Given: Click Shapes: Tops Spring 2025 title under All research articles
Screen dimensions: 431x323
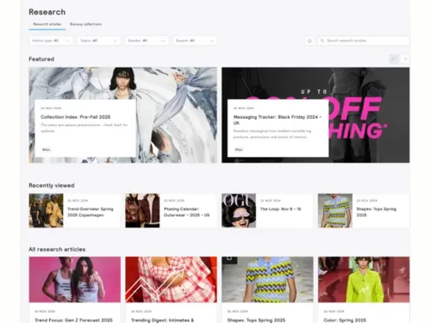Looking at the screenshot, I should [x=256, y=320].
